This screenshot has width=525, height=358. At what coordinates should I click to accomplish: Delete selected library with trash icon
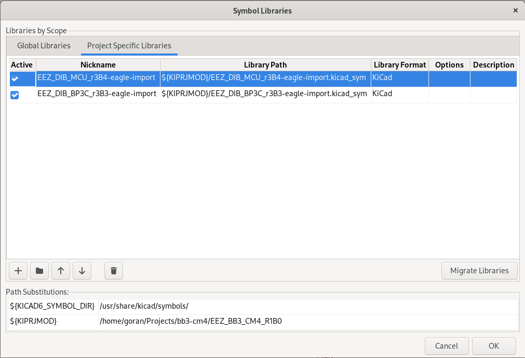[114, 271]
